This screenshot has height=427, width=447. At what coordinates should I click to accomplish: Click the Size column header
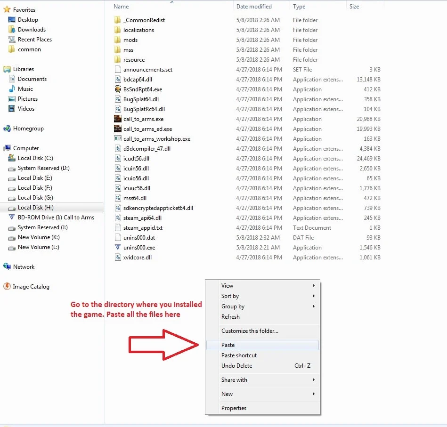click(354, 7)
